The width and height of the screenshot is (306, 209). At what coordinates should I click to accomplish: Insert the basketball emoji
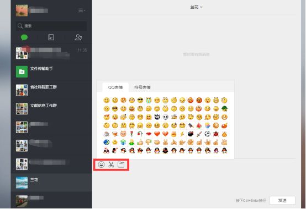tap(216, 125)
